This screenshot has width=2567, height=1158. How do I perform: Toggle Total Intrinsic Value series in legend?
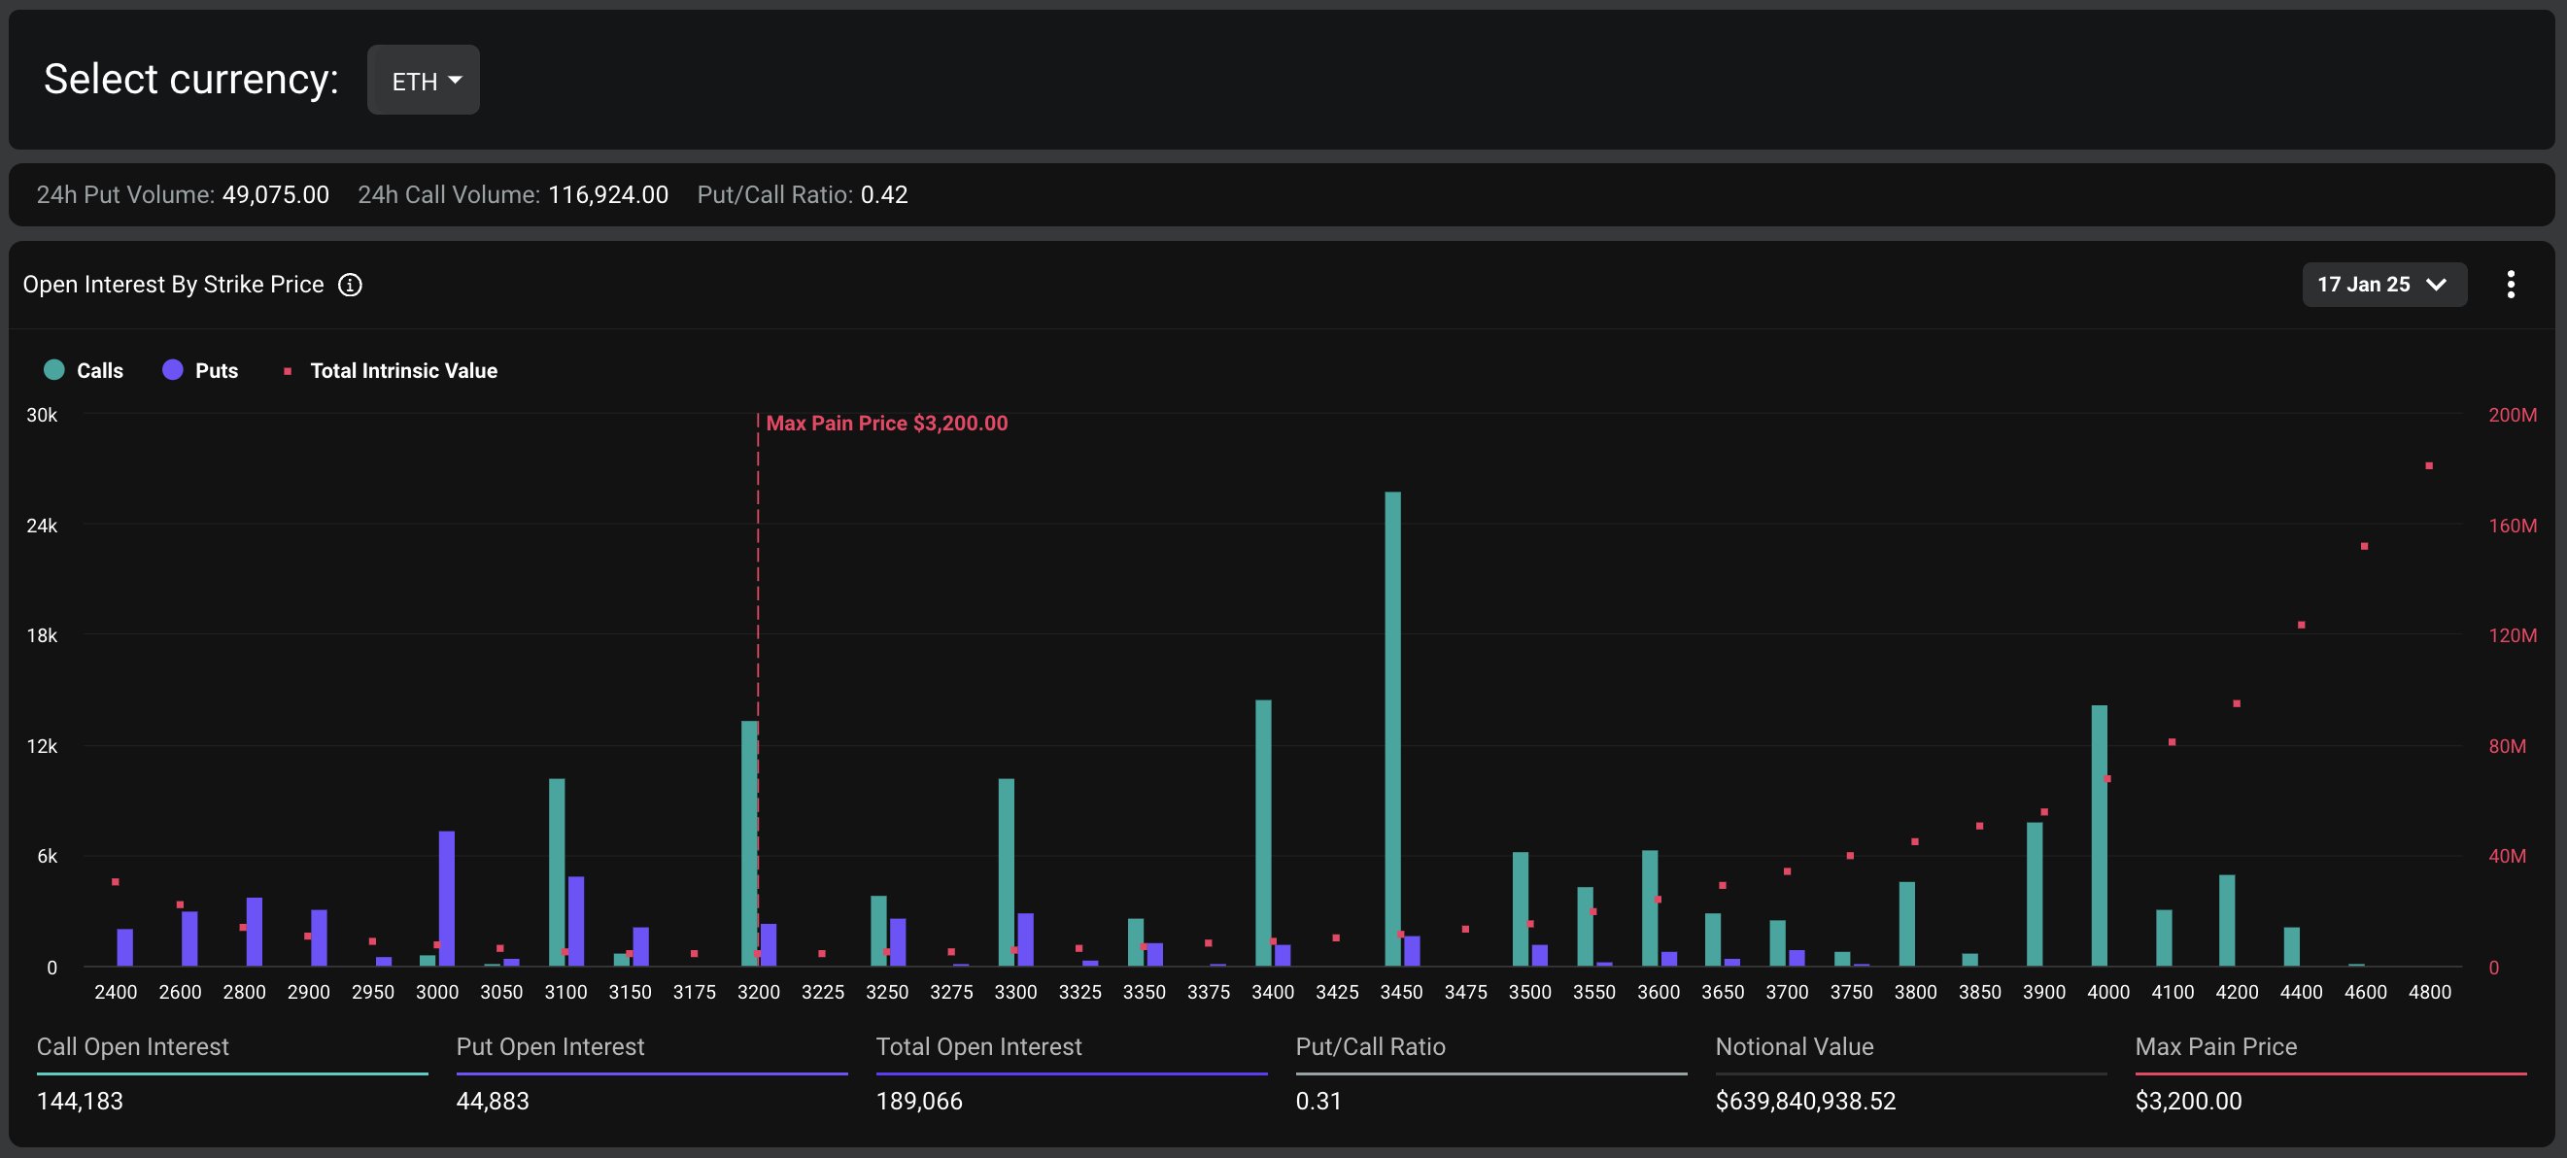tap(402, 371)
